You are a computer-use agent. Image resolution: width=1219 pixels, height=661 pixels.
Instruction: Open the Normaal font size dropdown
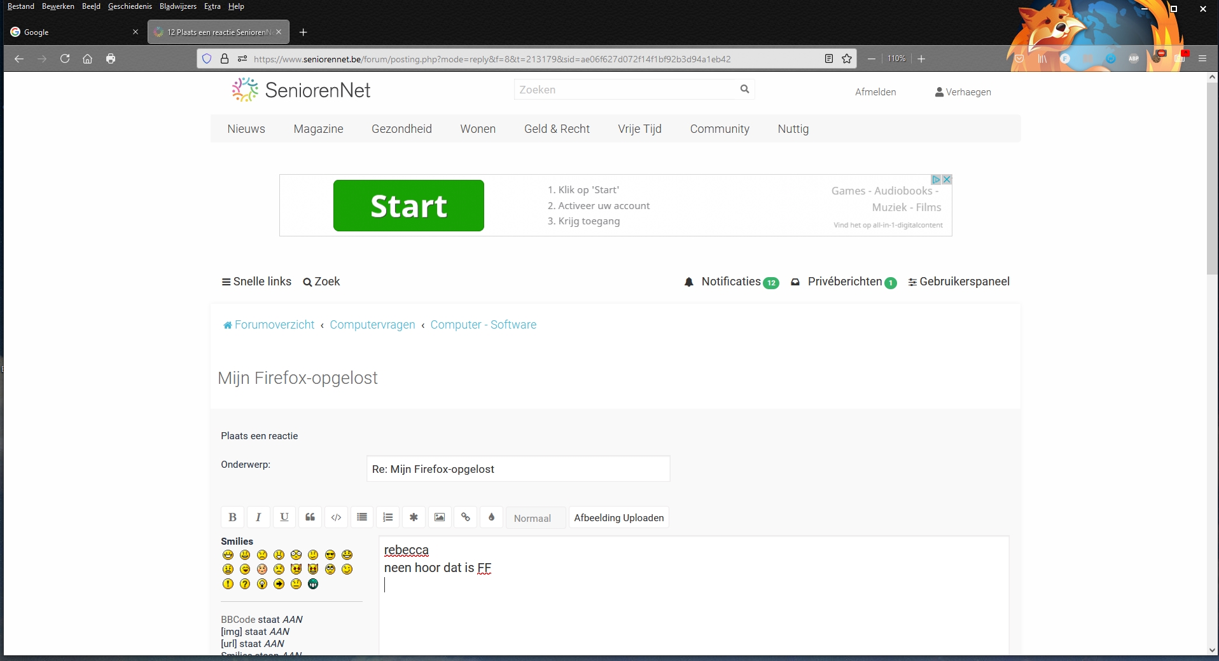click(x=535, y=518)
